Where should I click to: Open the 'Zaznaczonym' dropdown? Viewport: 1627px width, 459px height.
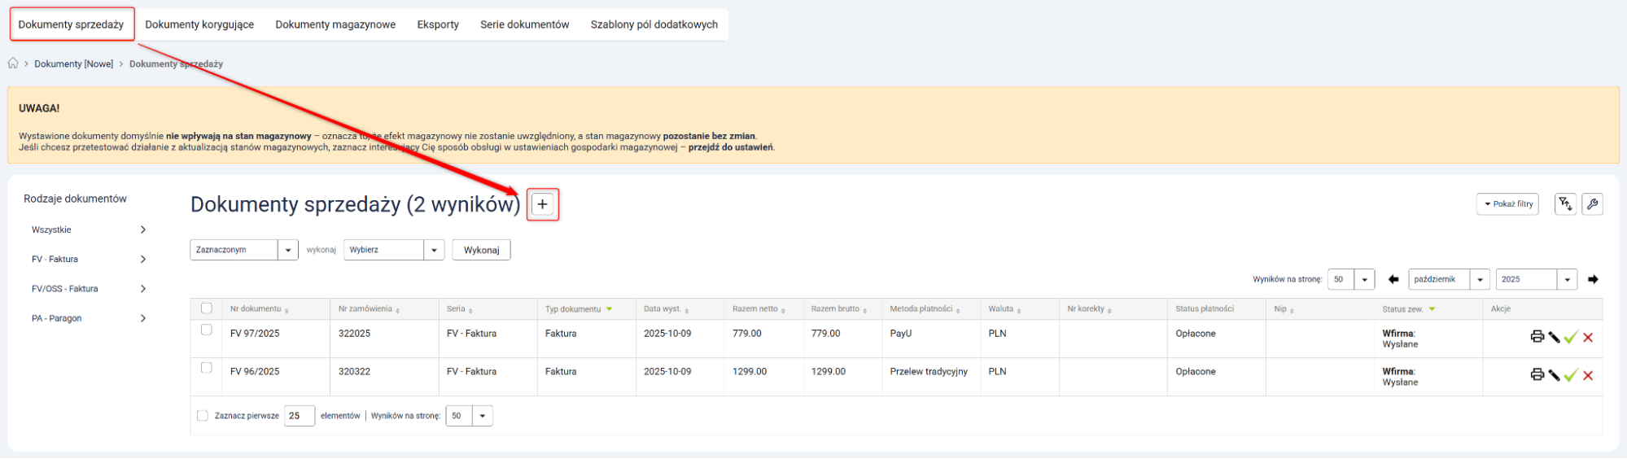(x=244, y=250)
